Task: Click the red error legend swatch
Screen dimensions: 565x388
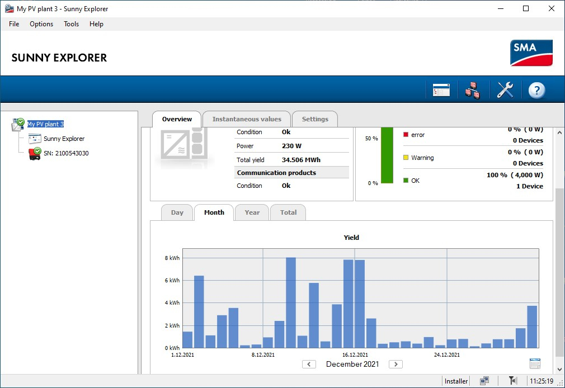Action: (406, 135)
